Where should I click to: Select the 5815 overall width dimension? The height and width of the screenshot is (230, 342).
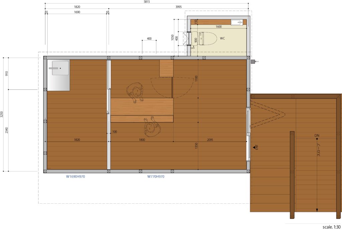coord(147,2)
